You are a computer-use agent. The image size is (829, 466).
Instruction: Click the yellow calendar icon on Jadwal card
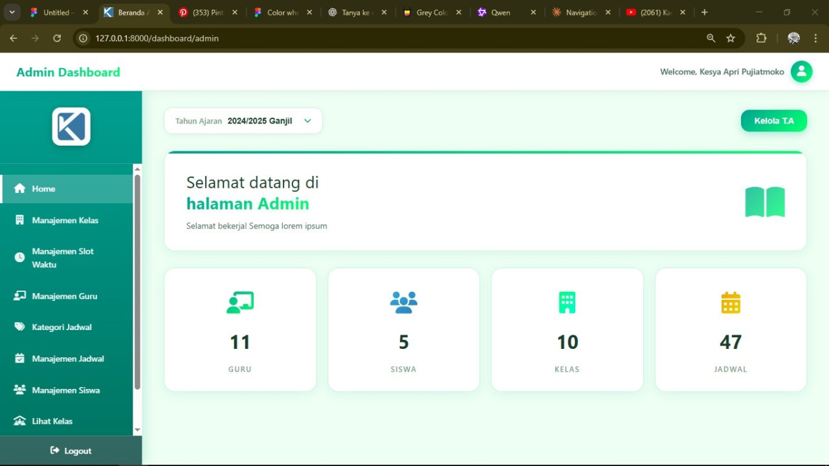[731, 302]
